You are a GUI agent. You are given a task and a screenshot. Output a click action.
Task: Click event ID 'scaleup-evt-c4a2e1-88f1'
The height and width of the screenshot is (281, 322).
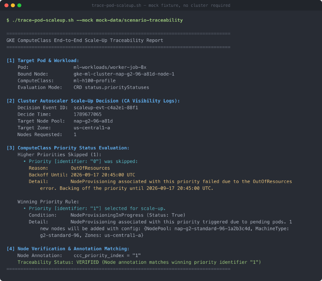tap(106, 108)
